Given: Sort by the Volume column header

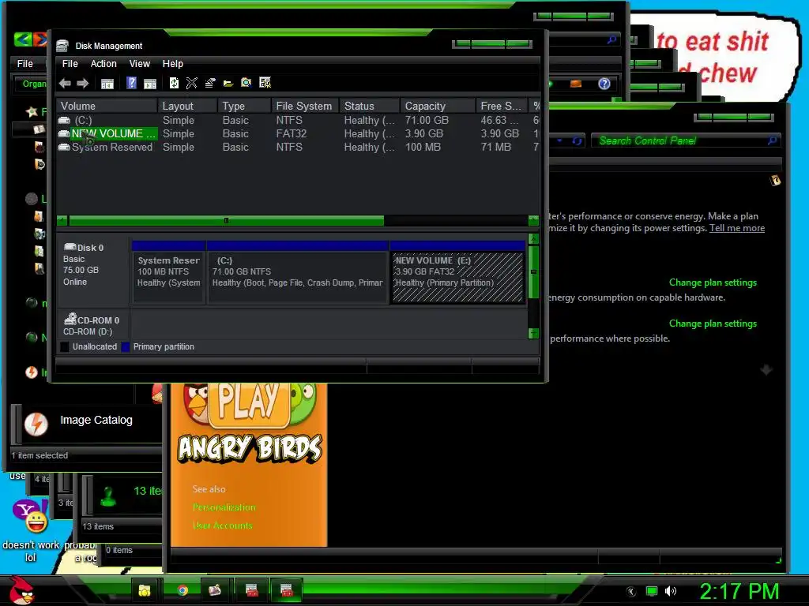Looking at the screenshot, I should pos(107,106).
